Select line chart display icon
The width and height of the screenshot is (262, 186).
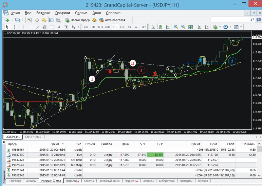click(168, 27)
